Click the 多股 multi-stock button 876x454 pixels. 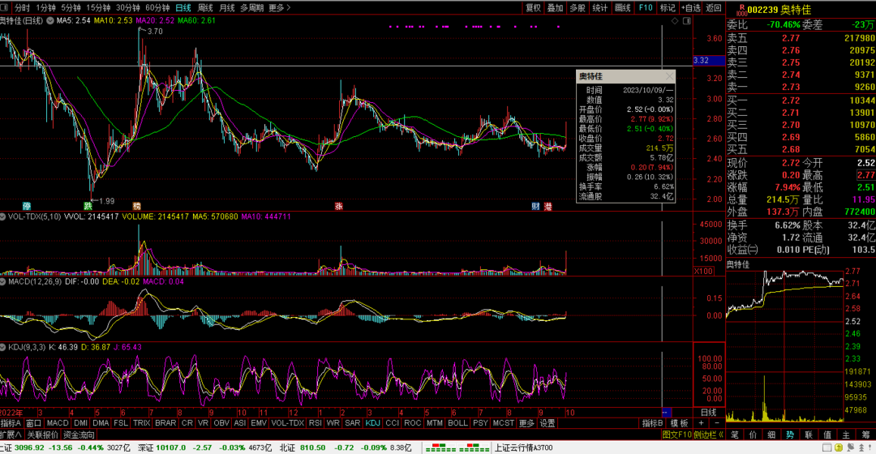point(578,8)
